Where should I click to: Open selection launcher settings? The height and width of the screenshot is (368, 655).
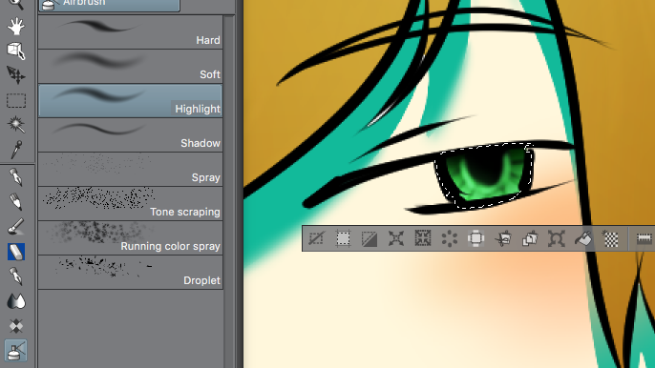644,238
